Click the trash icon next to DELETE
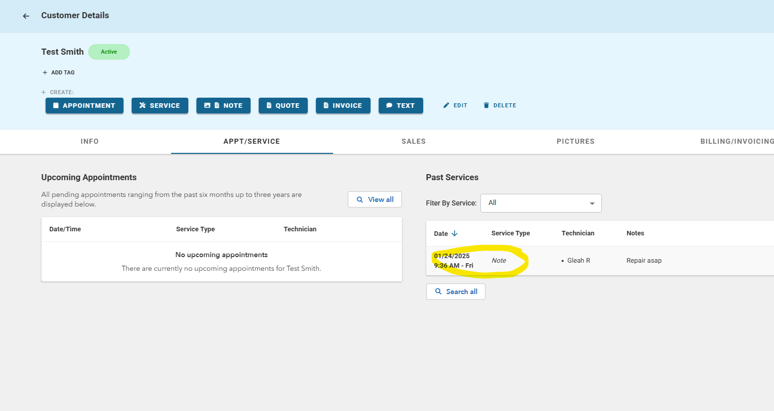This screenshot has height=411, width=774. pyautogui.click(x=486, y=105)
